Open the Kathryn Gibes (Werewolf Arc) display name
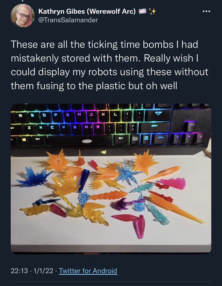The height and width of the screenshot is (286, 222). click(87, 11)
